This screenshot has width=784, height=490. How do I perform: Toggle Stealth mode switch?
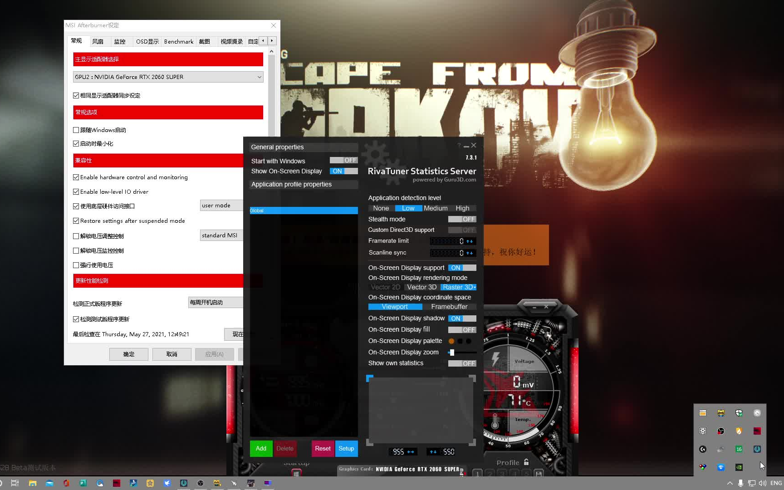(x=462, y=219)
